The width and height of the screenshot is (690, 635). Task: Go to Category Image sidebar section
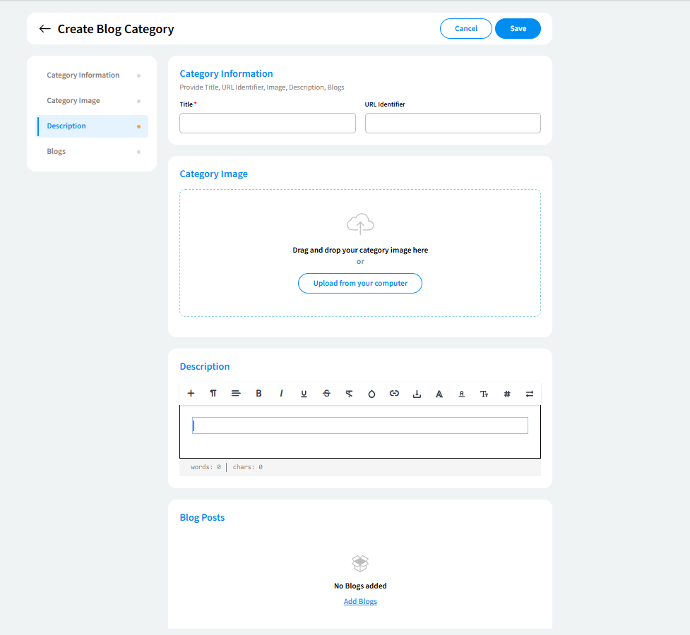click(73, 101)
